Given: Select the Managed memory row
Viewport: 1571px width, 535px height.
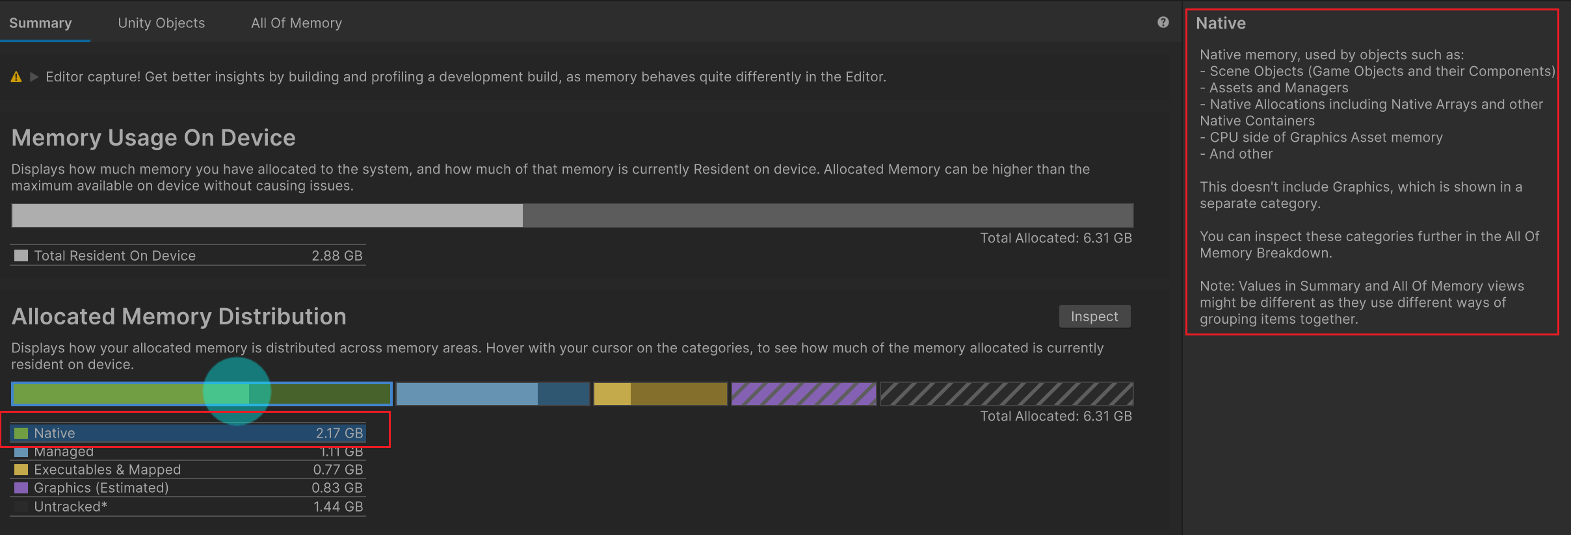Looking at the screenshot, I should 189,452.
